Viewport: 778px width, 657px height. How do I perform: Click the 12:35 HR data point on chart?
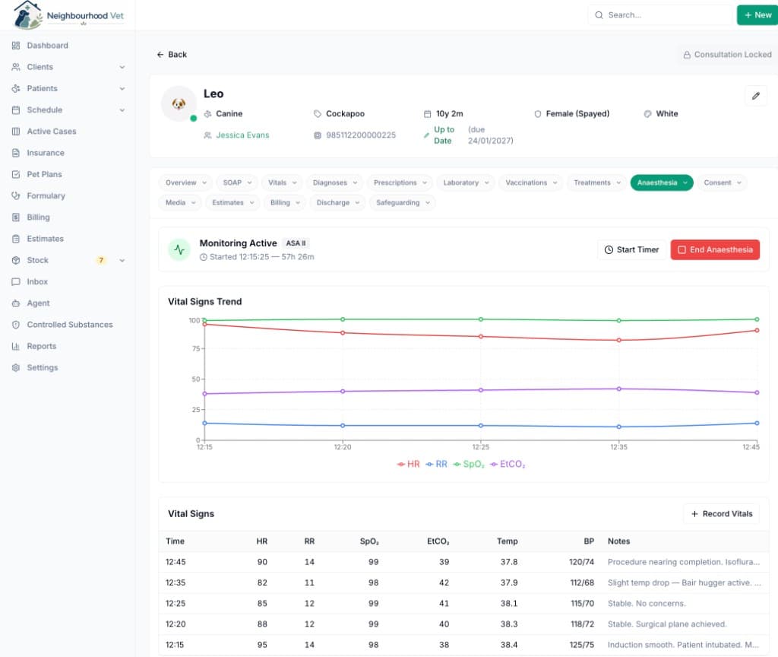click(x=618, y=340)
